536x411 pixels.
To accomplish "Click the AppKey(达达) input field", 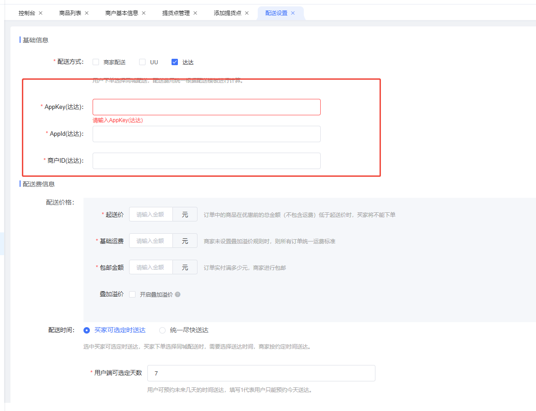I will tap(206, 107).
